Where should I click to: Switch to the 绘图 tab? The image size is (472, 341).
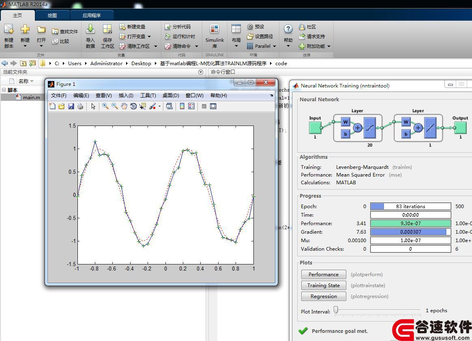tap(52, 15)
